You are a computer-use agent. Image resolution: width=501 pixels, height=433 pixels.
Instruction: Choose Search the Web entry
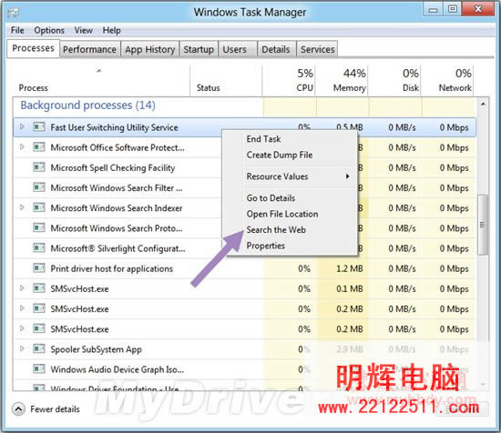coord(276,230)
